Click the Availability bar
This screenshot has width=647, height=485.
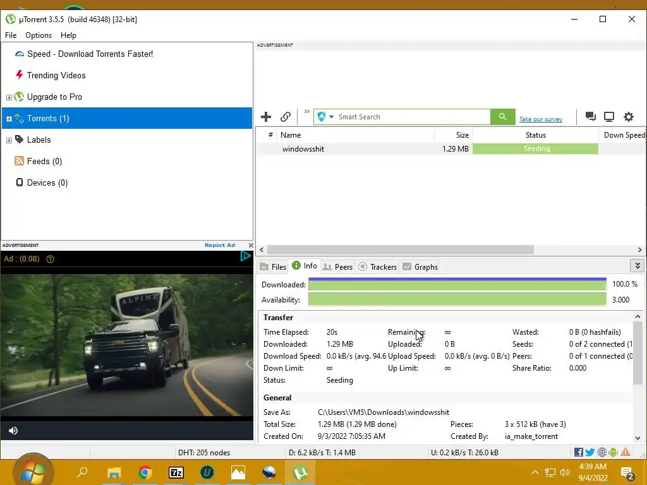click(x=457, y=300)
